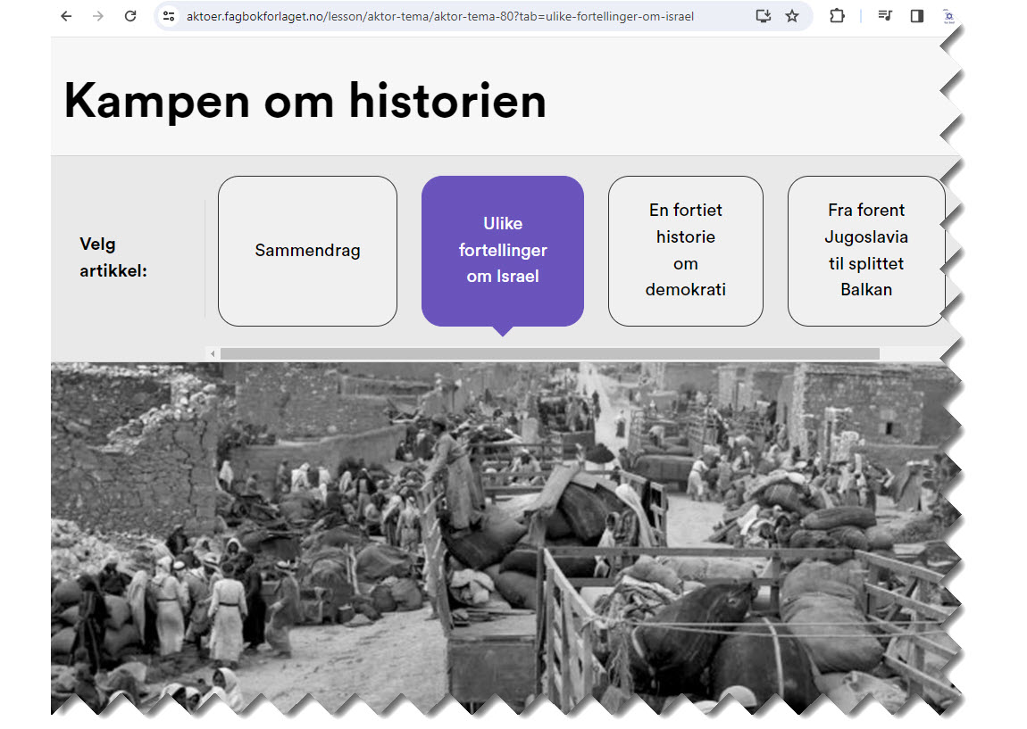Open the browser extensions puzzle icon
The image size is (1027, 729).
click(x=837, y=16)
